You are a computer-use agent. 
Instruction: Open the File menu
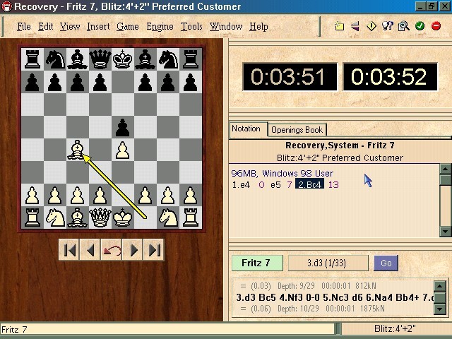[24, 27]
